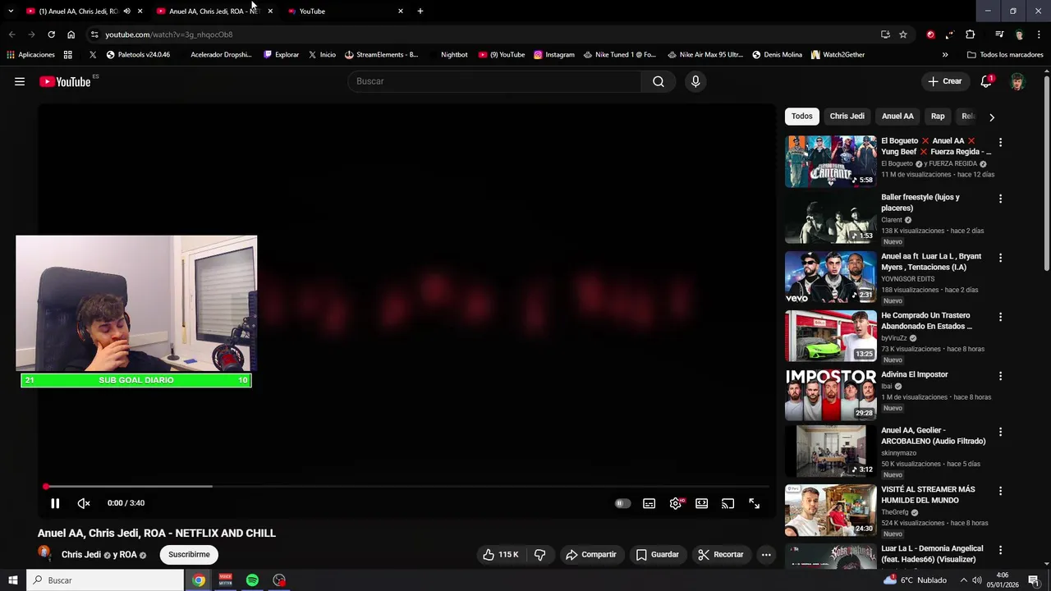Image resolution: width=1051 pixels, height=591 pixels.
Task: Select the Chris Jedi filter chip
Action: click(x=847, y=117)
